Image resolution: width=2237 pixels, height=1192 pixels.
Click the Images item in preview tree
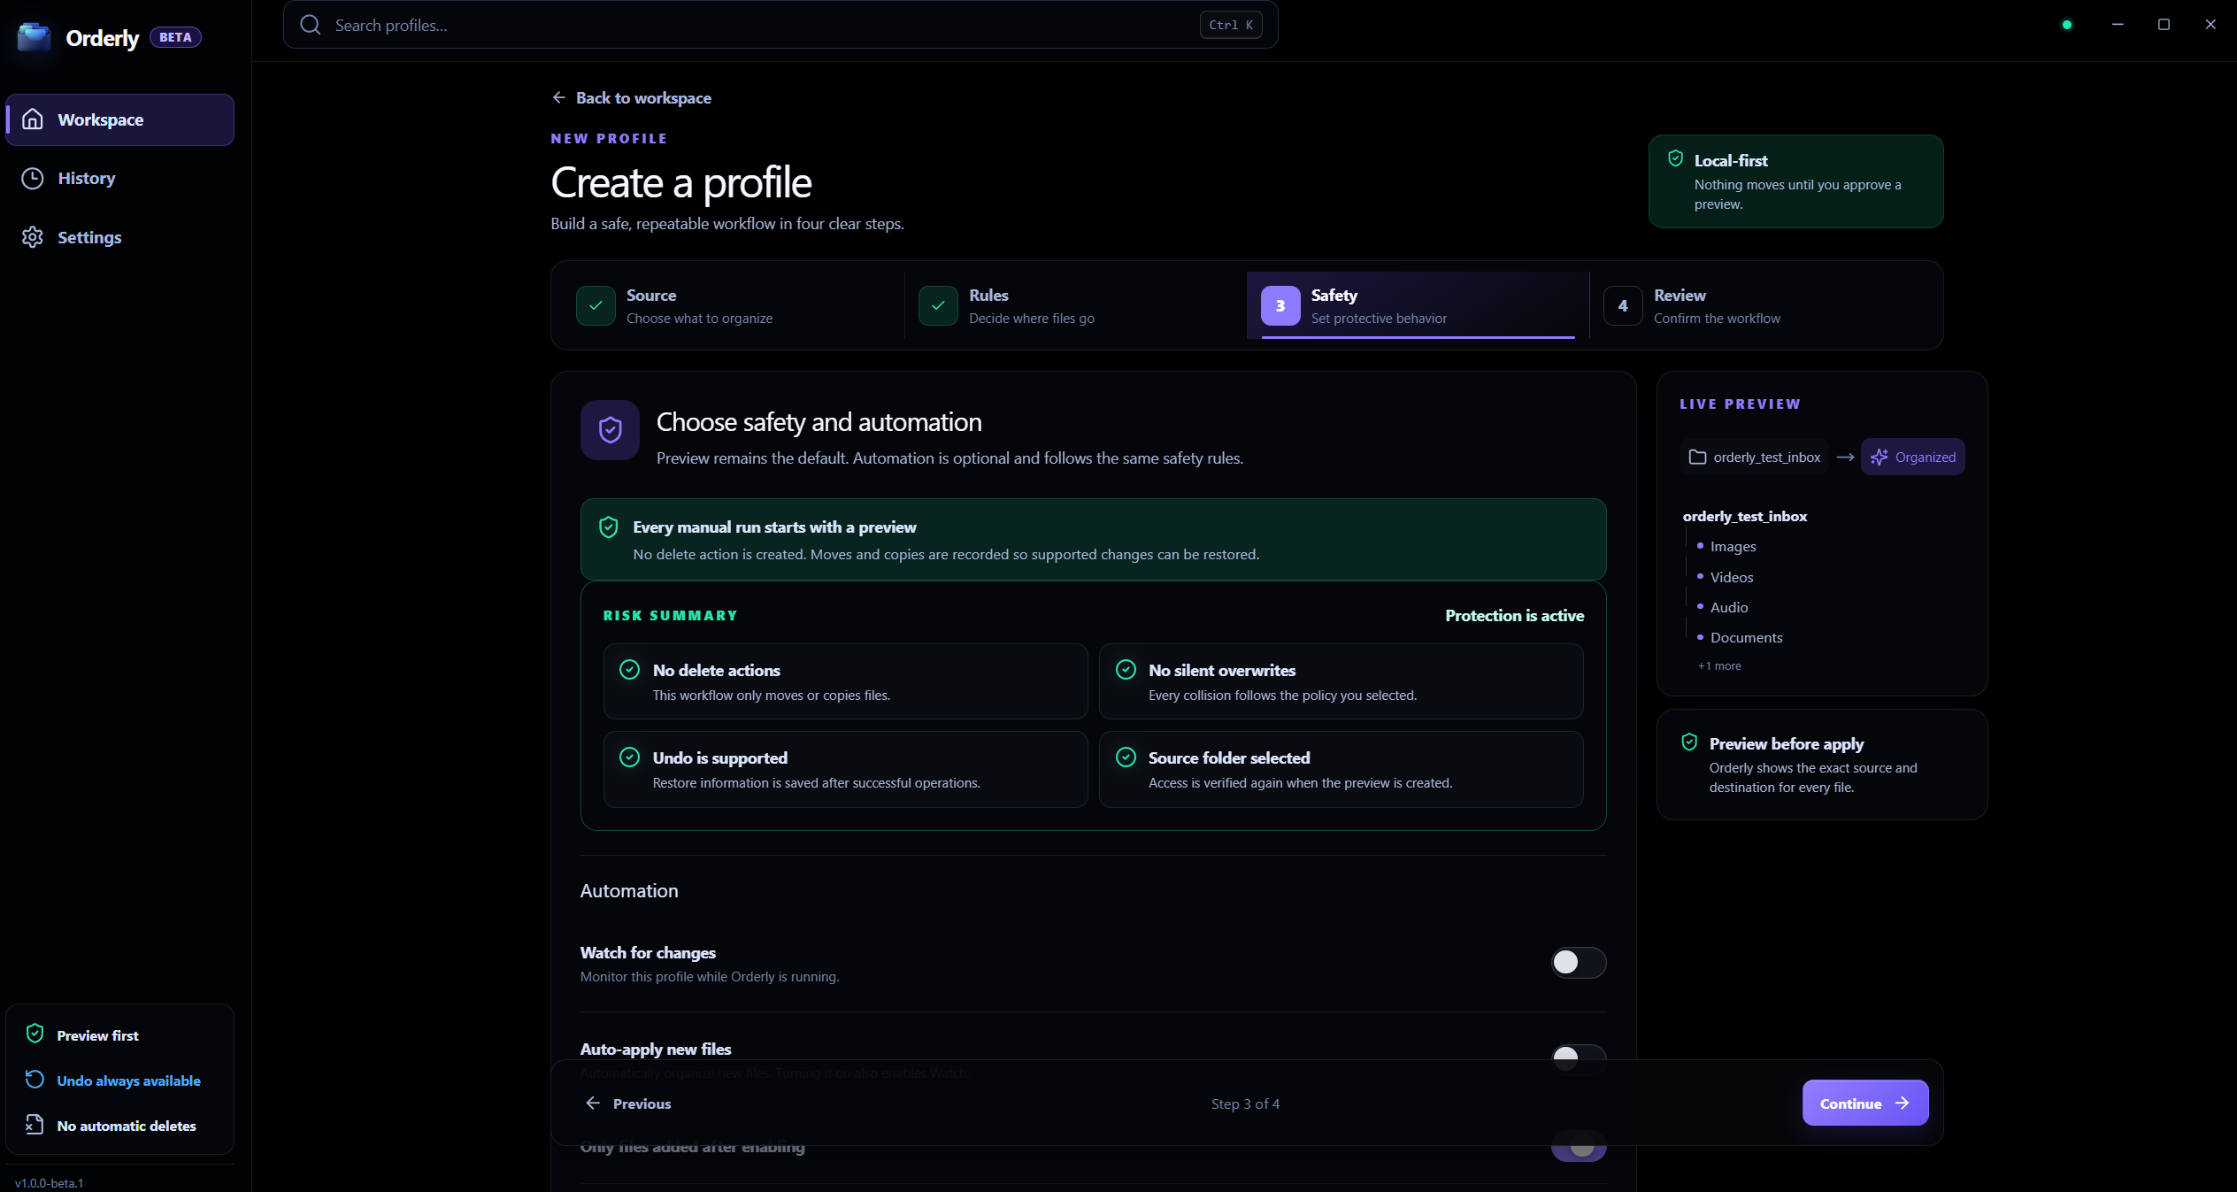tap(1733, 547)
